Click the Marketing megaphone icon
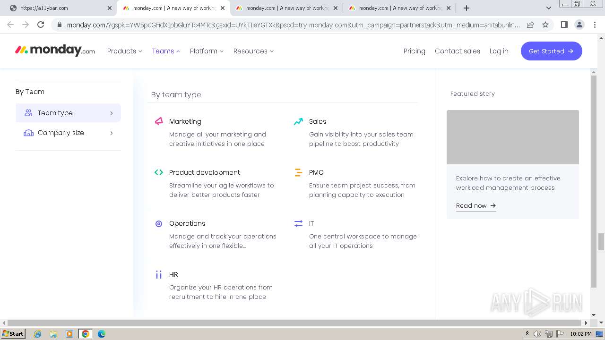The image size is (605, 340). click(159, 121)
